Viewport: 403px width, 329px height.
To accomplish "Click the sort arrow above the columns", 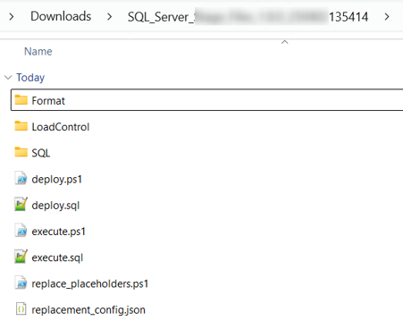I will tap(285, 42).
